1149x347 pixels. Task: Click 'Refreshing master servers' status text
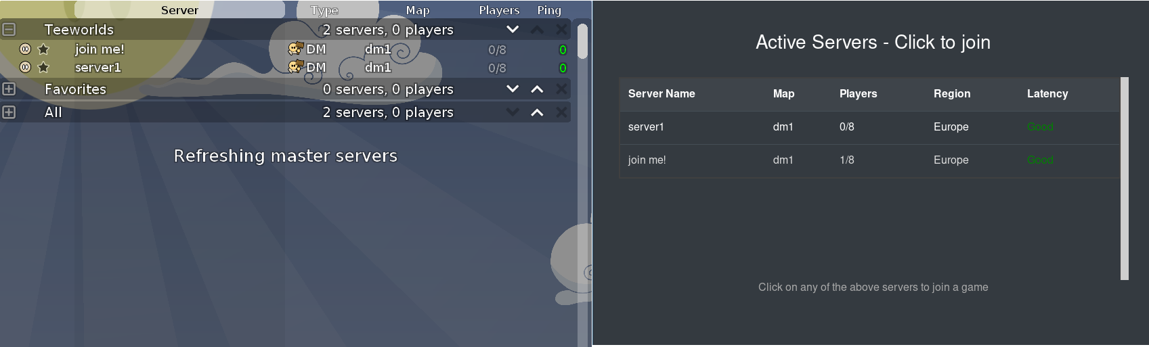[285, 156]
